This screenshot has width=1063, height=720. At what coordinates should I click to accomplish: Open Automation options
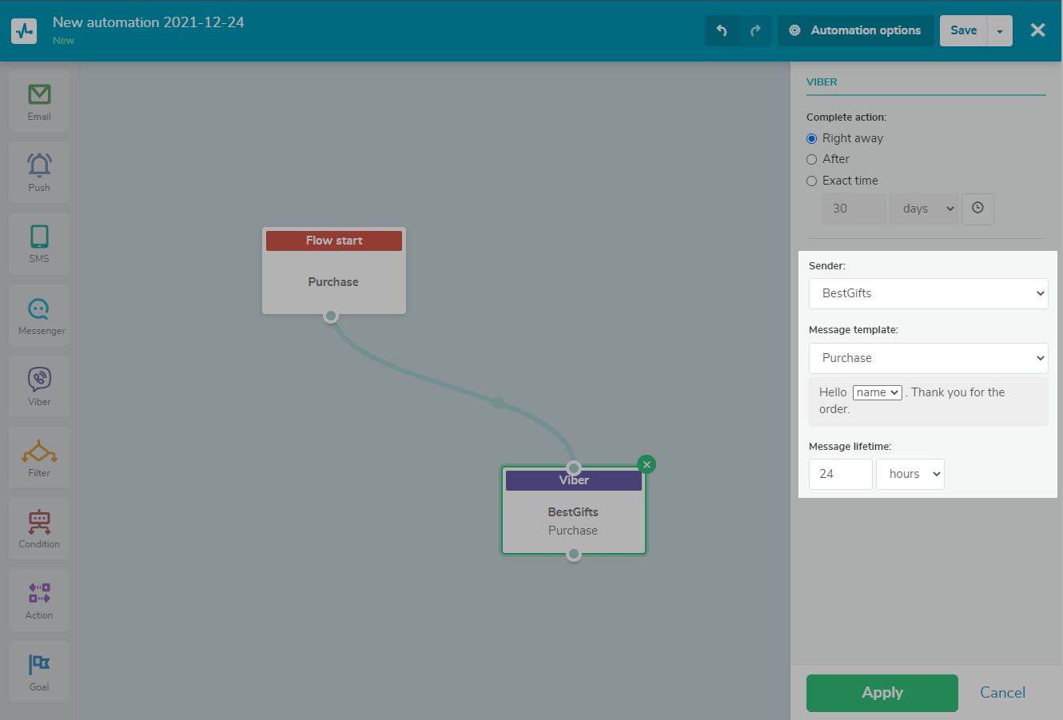coord(855,30)
